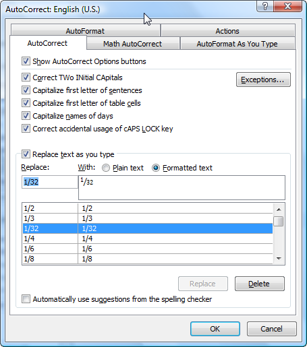Uncheck Show AutoCorrect Options buttons
The image size is (307, 347).
[x=26, y=61]
